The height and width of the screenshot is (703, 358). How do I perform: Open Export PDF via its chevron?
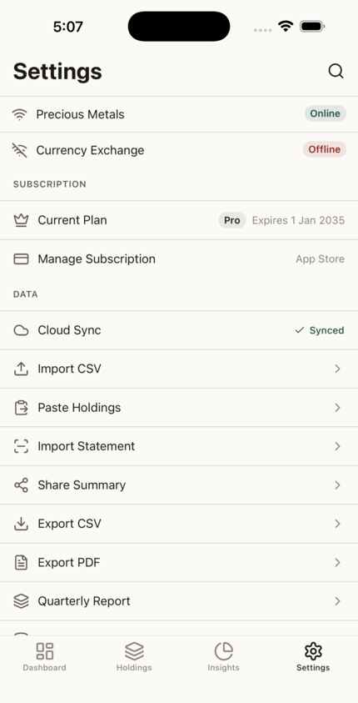[337, 562]
